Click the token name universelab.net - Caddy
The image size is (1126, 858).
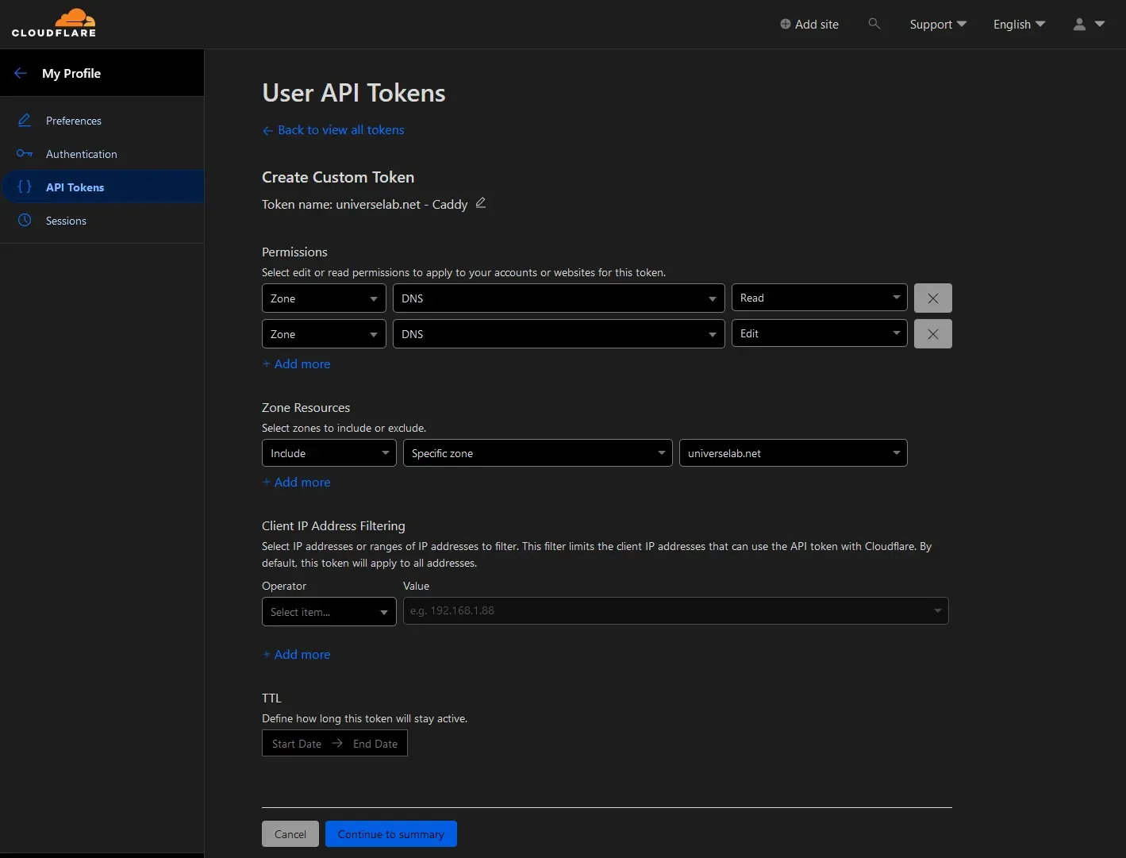pos(402,204)
